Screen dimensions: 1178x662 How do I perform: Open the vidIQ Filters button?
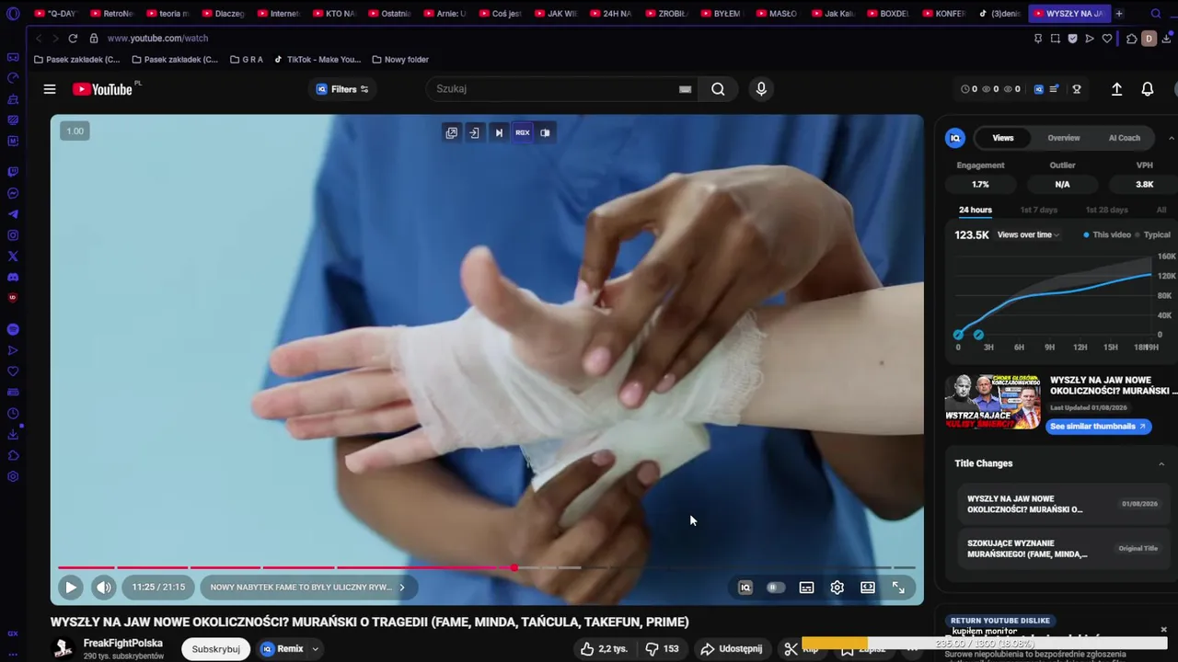pos(342,89)
